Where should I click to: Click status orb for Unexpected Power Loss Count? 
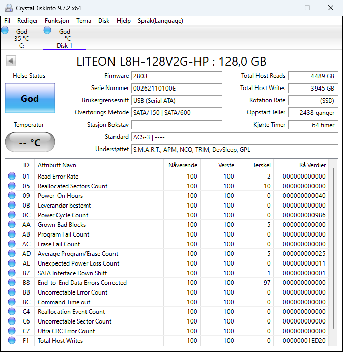click(12, 263)
